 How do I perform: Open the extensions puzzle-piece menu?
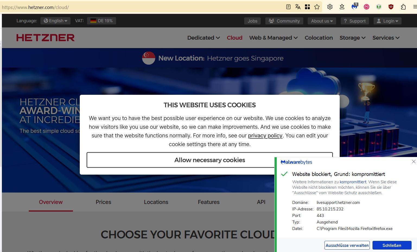point(403,7)
